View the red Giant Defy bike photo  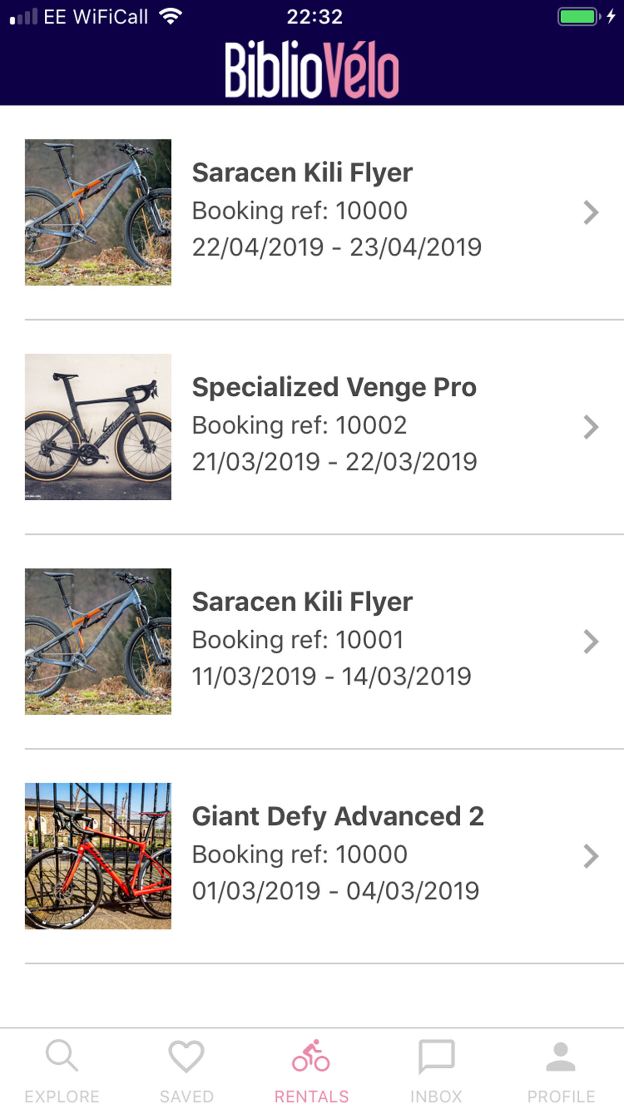click(98, 856)
